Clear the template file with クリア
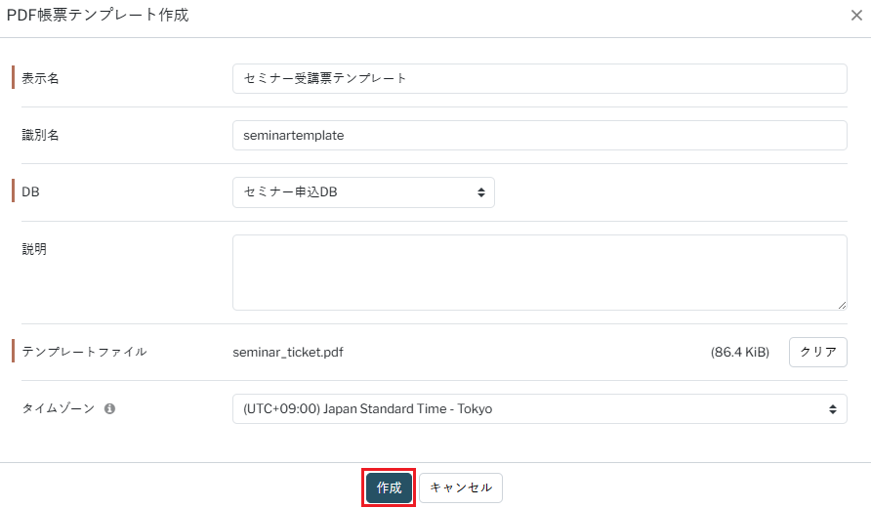The height and width of the screenshot is (508, 871). click(817, 352)
